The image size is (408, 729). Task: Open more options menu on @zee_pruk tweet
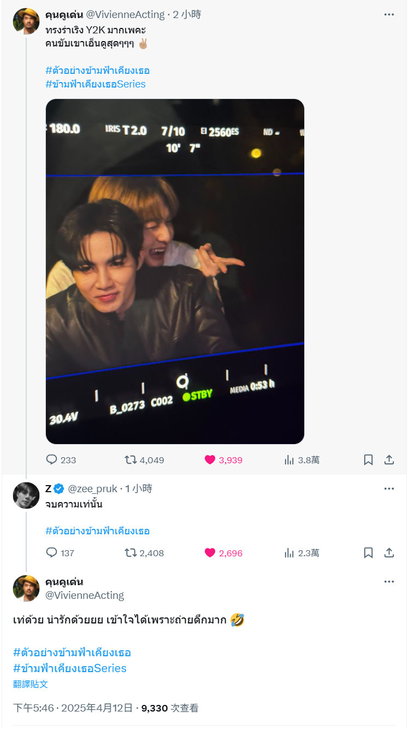tap(389, 488)
